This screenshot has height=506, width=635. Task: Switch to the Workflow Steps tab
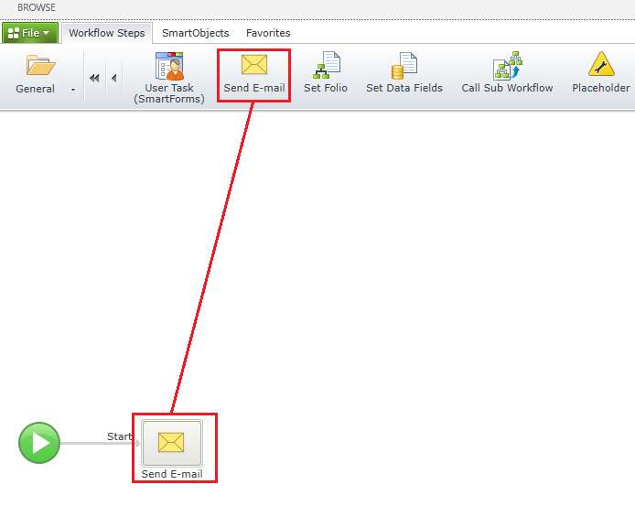[106, 33]
